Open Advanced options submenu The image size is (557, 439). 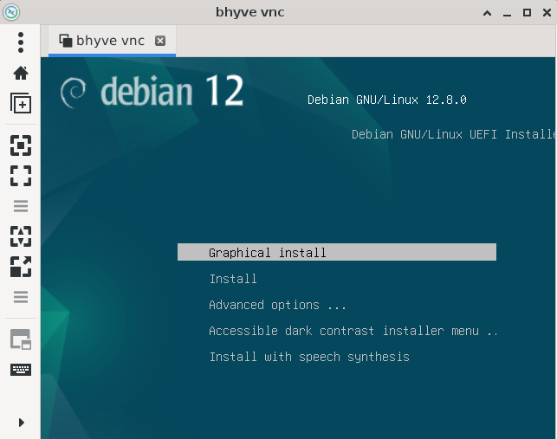click(x=277, y=305)
